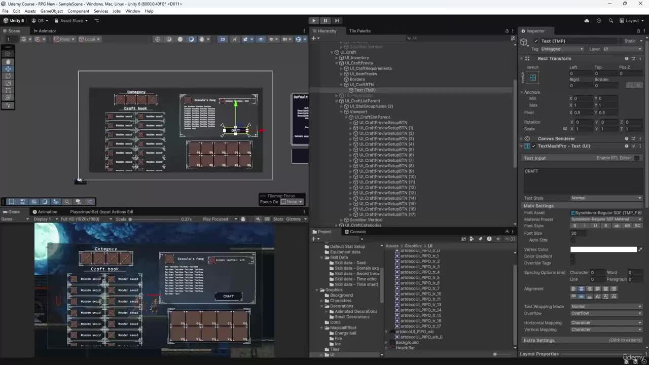The height and width of the screenshot is (365, 649).
Task: Open the Play Focused dropdown
Action: point(220,220)
